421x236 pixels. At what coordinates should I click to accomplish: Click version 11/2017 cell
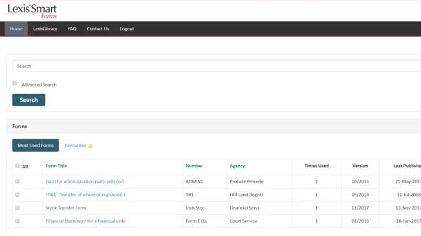pos(360,208)
